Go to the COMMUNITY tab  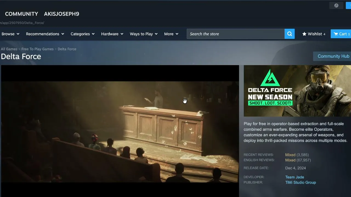(x=22, y=14)
